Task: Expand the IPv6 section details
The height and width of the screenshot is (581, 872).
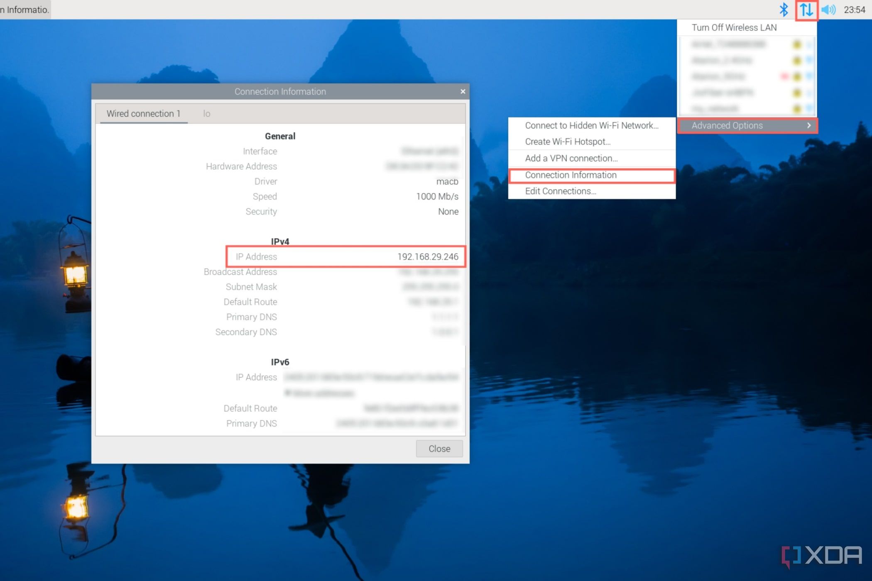Action: tap(279, 361)
